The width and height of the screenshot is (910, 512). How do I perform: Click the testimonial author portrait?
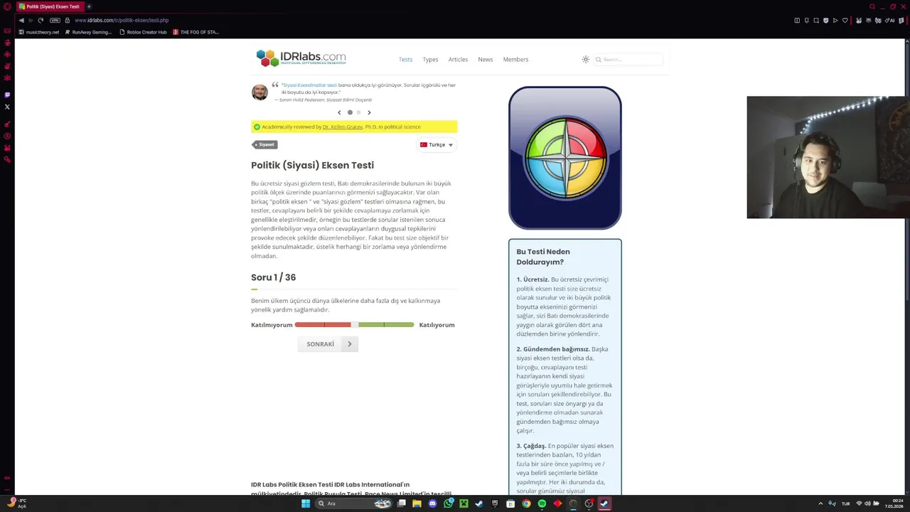(x=259, y=92)
